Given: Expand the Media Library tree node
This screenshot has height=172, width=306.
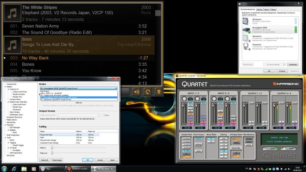Looking at the screenshot, I should (x=5, y=120).
